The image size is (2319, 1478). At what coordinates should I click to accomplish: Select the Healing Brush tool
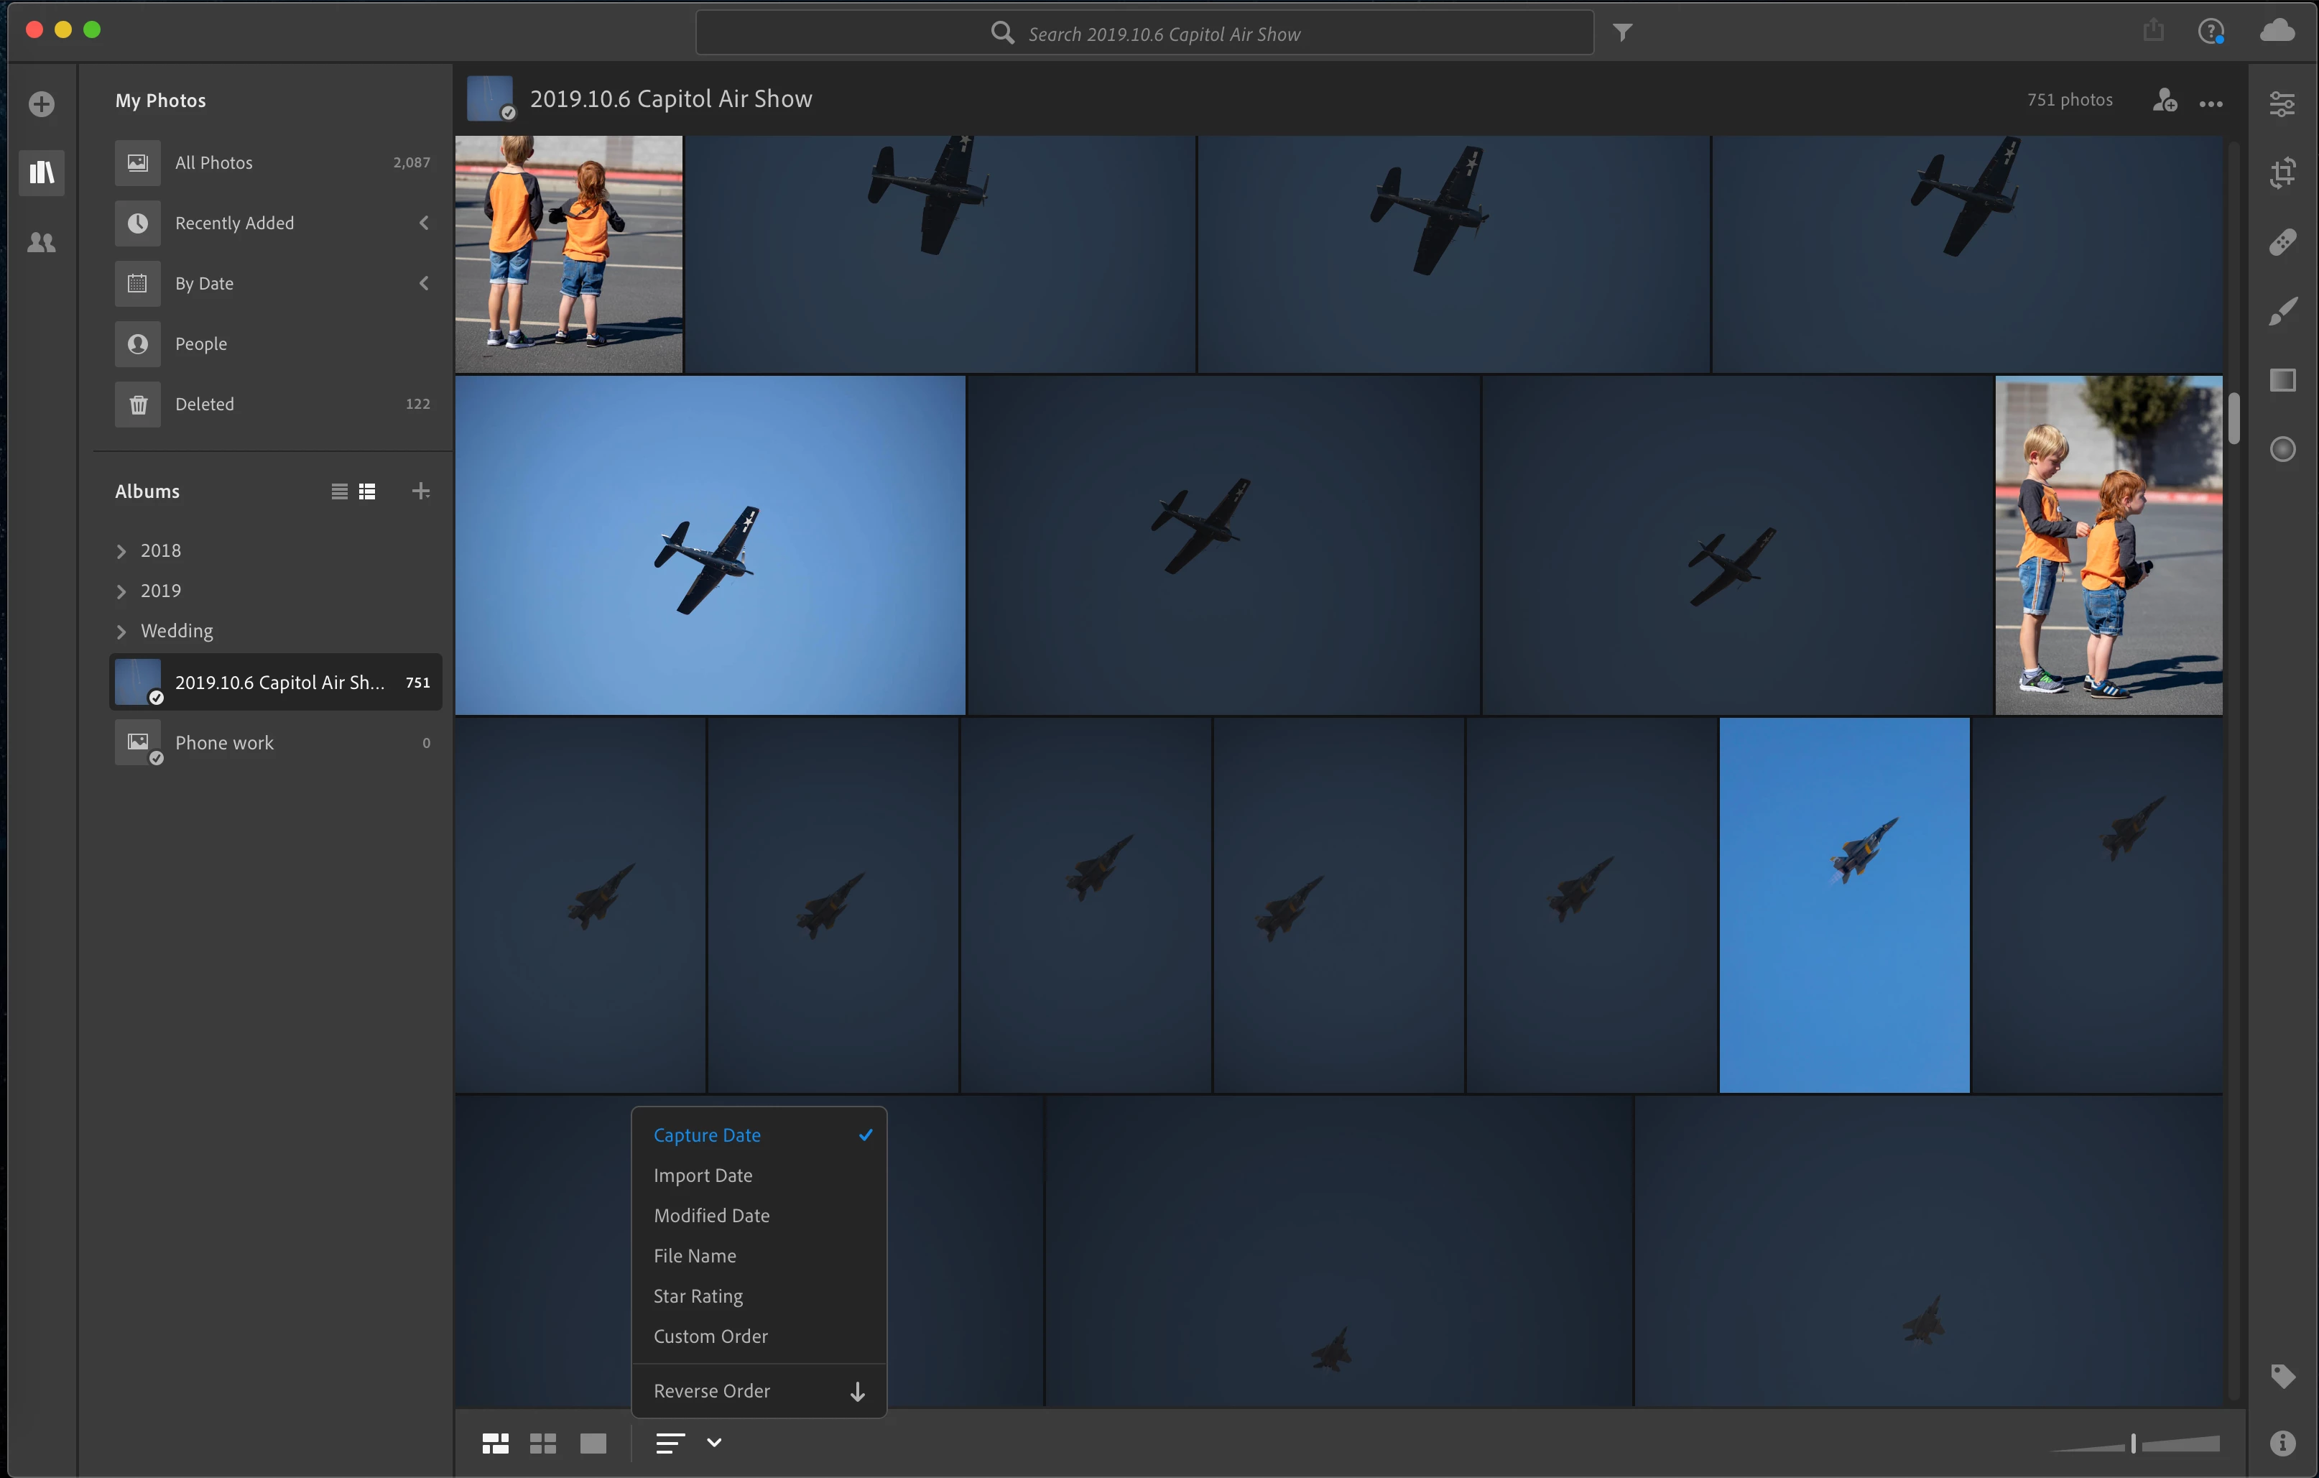(x=2282, y=242)
